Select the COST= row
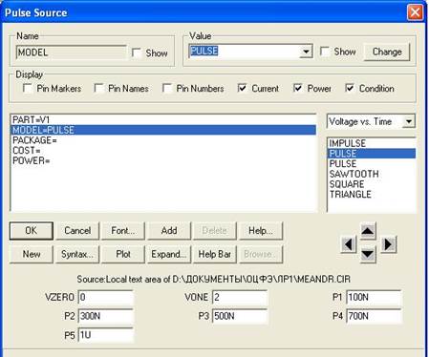Screen dimensions: 429x357 163,151
